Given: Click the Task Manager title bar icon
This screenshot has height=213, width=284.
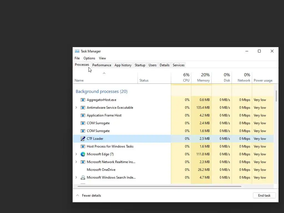Looking at the screenshot, I should (x=77, y=51).
